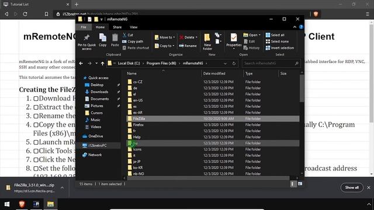Copy path of selected item
Screen dimensions: 374x210
(133, 41)
